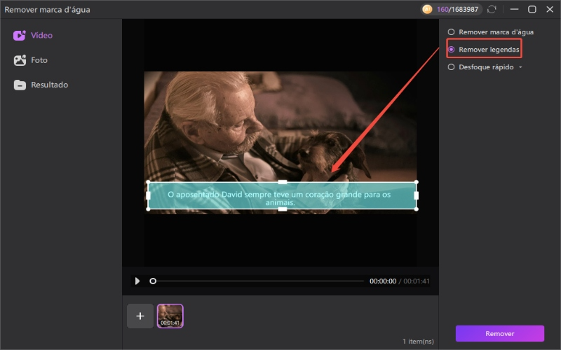Image resolution: width=561 pixels, height=350 pixels.
Task: Minimize the Remover marca d'água window
Action: [x=515, y=9]
